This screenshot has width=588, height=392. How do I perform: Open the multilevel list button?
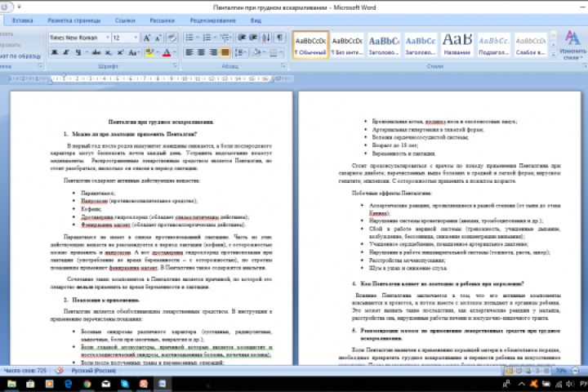pos(225,38)
